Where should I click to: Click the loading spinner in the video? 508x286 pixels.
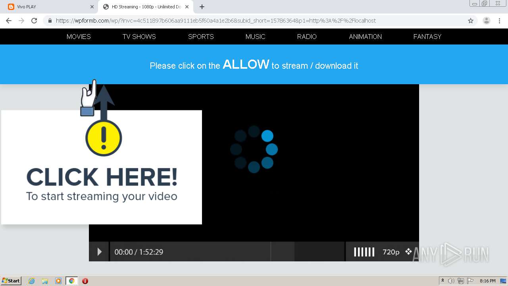click(x=254, y=149)
